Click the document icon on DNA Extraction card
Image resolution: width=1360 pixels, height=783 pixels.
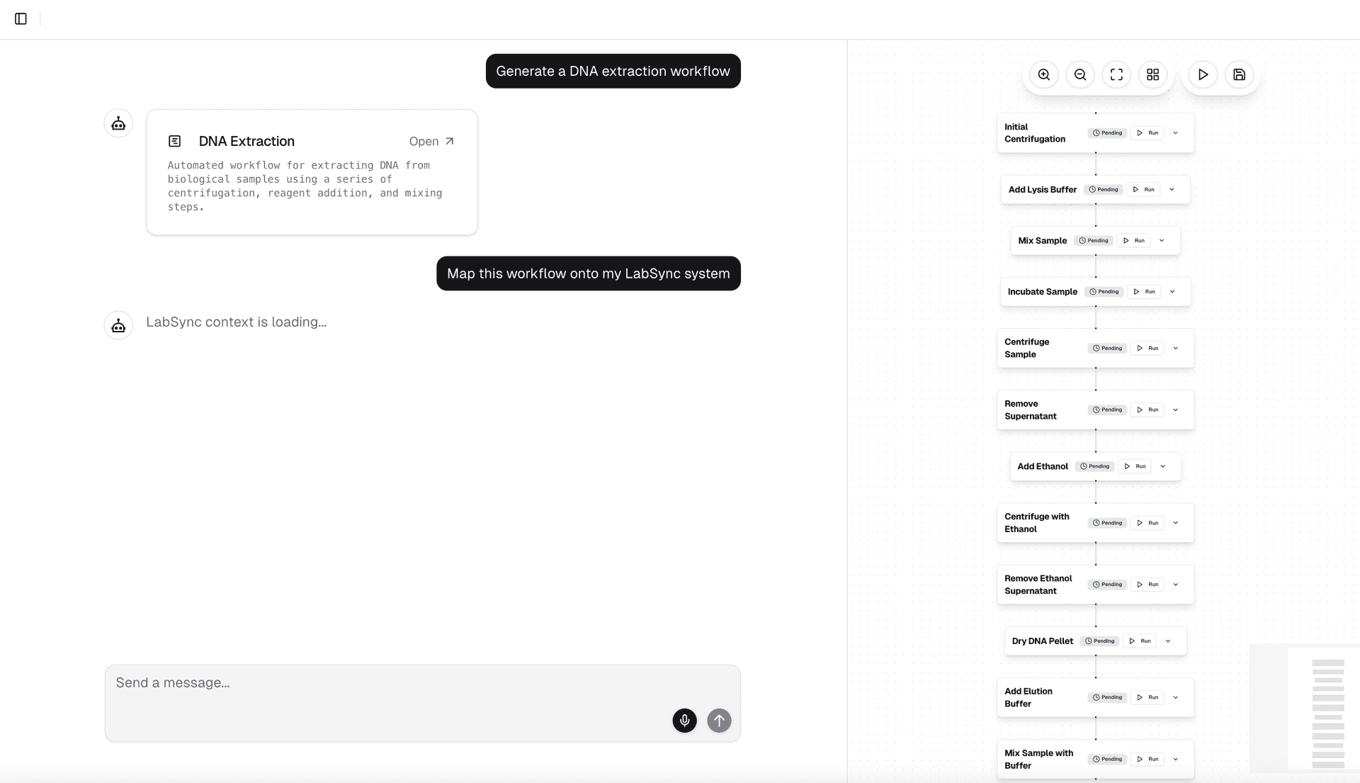click(x=175, y=141)
